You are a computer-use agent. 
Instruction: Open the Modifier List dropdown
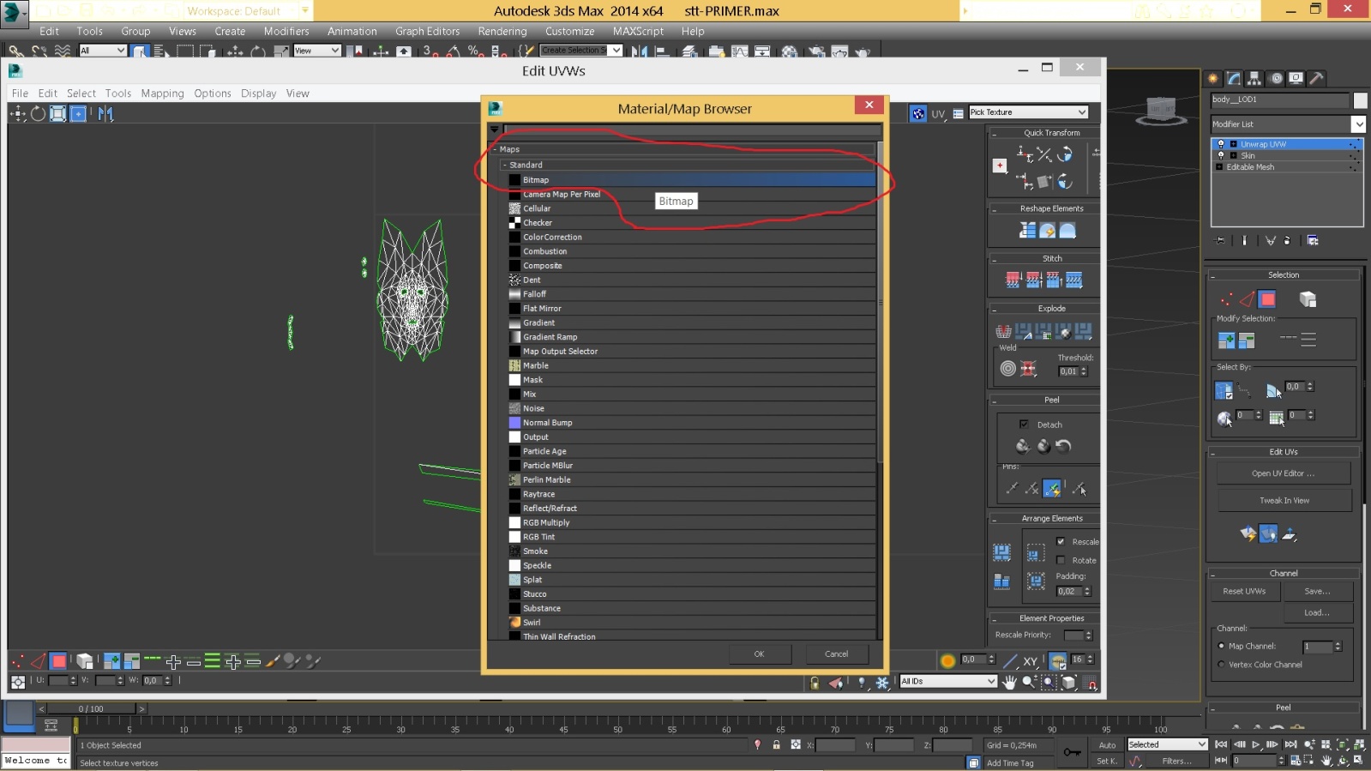pos(1289,124)
